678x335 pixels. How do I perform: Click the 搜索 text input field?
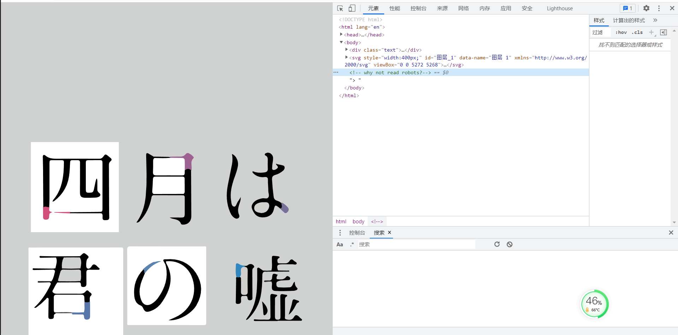[416, 244]
